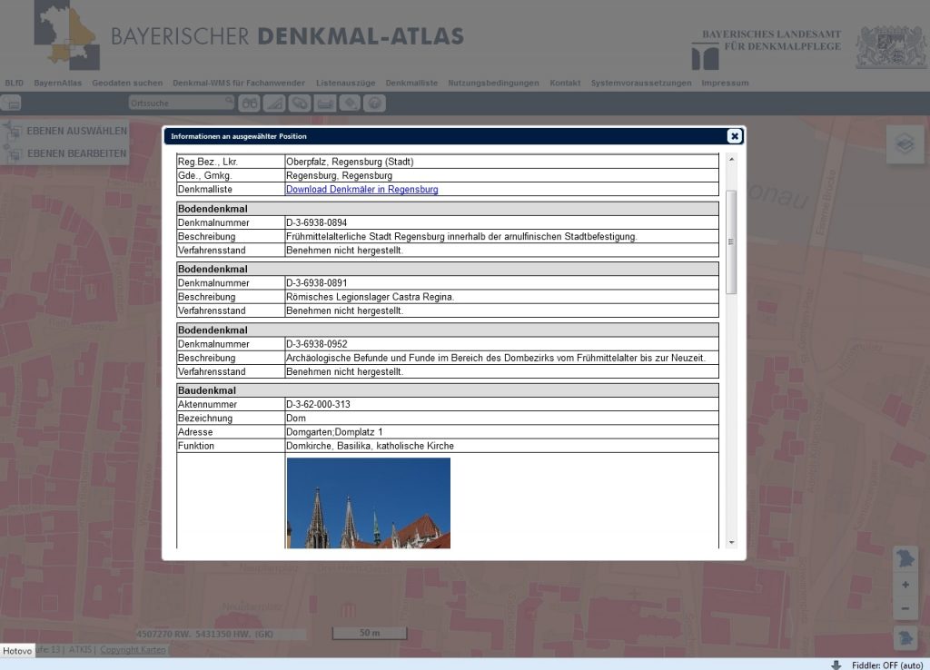Click the Hotovo status text
The width and height of the screenshot is (930, 670).
17,651
